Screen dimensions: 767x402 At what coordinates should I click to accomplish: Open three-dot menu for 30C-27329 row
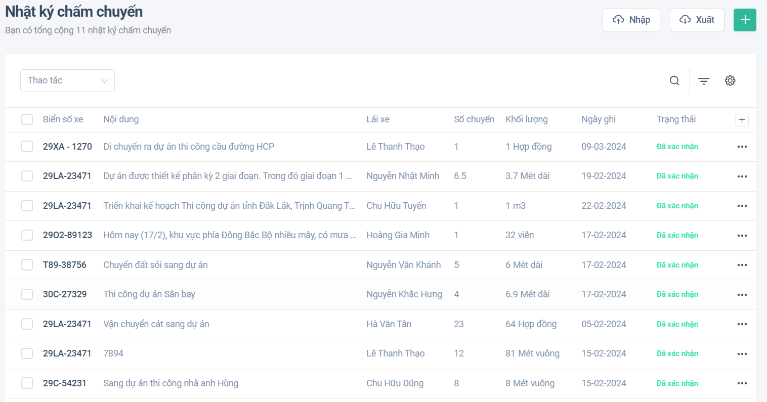742,295
